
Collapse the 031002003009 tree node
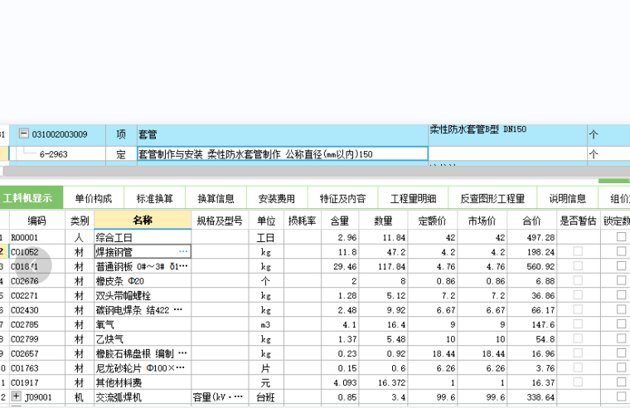[x=24, y=133]
